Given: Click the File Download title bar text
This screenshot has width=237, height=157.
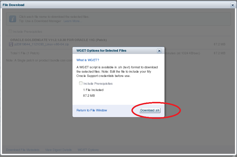Looking at the screenshot, I should coord(14,5).
